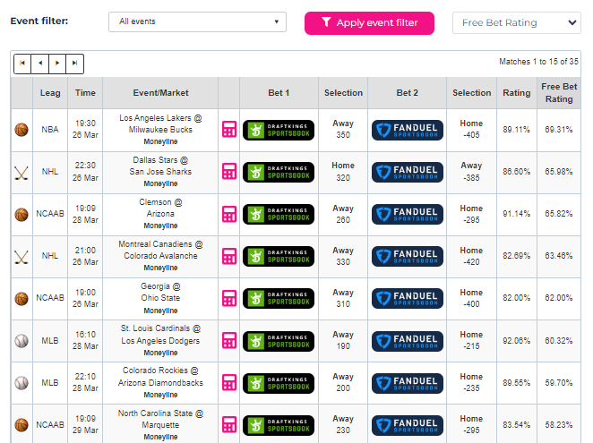Click hockey sticks icon in Dallas Stars row
The image size is (593, 443).
point(21,173)
